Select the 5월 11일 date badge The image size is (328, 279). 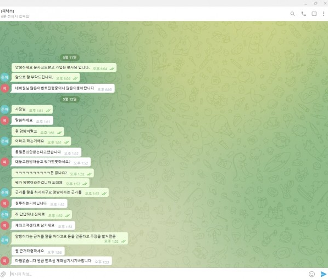click(70, 58)
